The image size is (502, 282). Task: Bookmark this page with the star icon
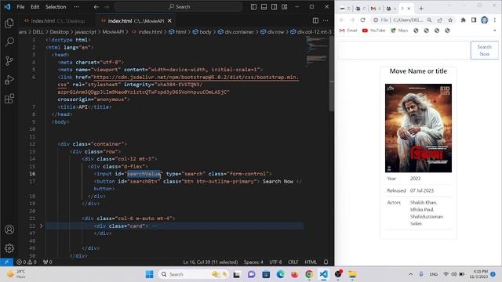(450, 20)
